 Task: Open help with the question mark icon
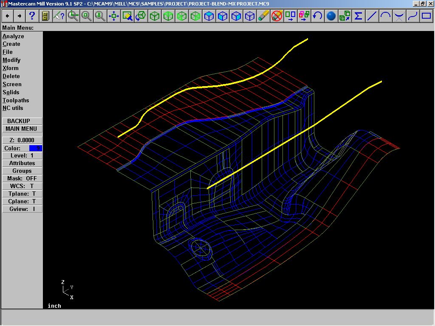coord(32,16)
